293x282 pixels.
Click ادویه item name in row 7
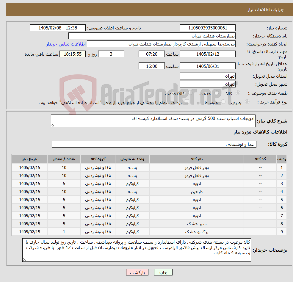197,216
